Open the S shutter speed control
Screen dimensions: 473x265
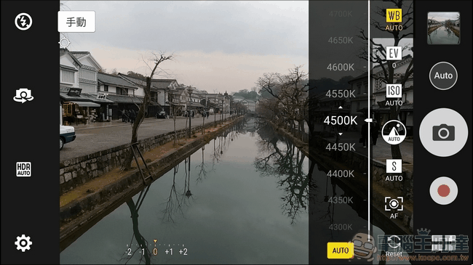(x=394, y=171)
